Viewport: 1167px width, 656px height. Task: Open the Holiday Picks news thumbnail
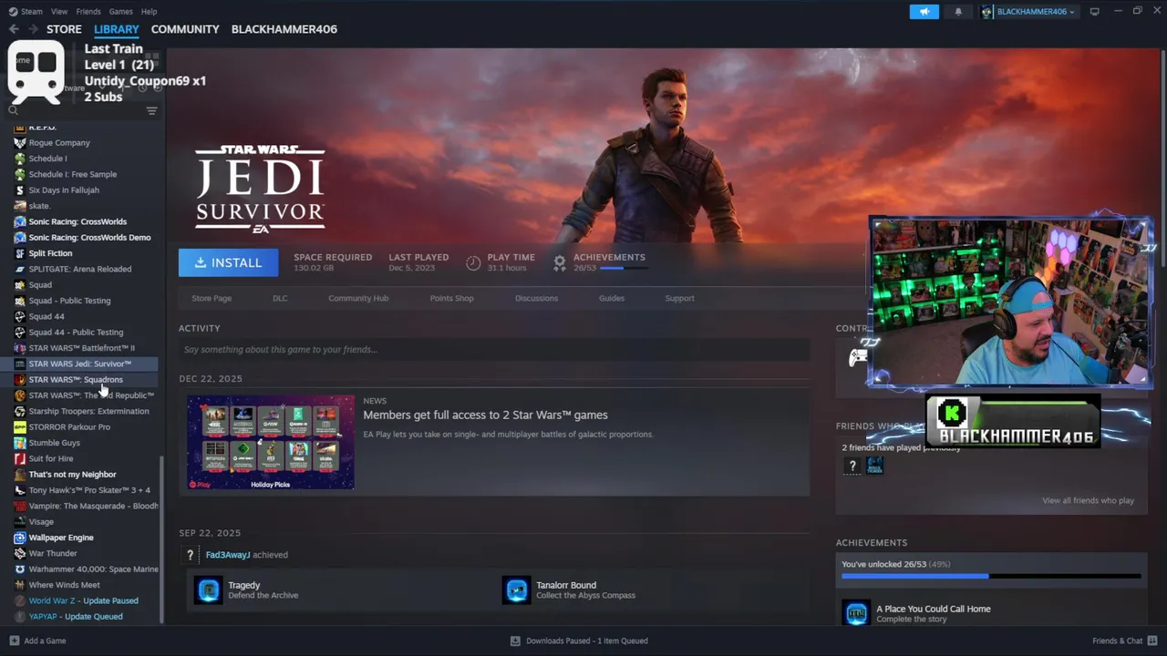point(271,443)
